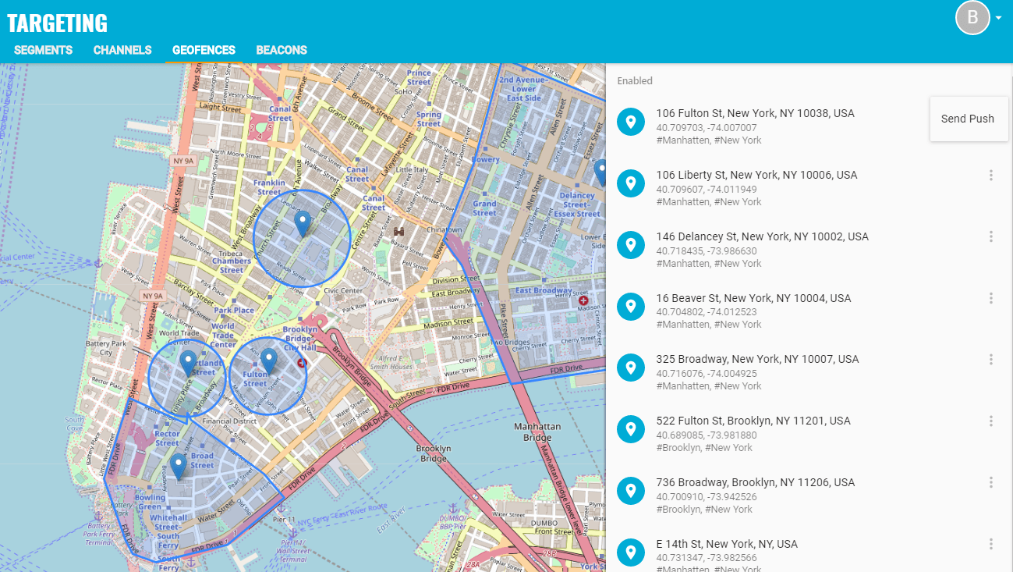Click map pin at Fulton Street

tap(269, 361)
